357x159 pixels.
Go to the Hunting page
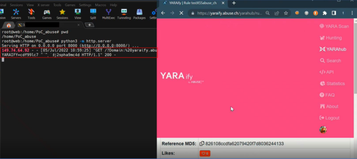(x=331, y=38)
